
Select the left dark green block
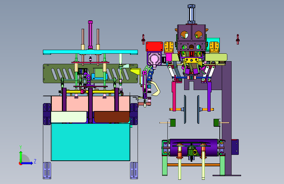173,122
